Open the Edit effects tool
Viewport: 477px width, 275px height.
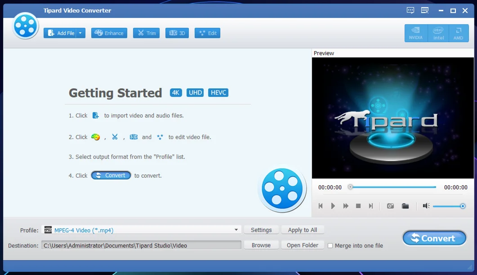pyautogui.click(x=207, y=33)
